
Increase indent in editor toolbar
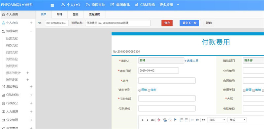[x=197, y=120]
